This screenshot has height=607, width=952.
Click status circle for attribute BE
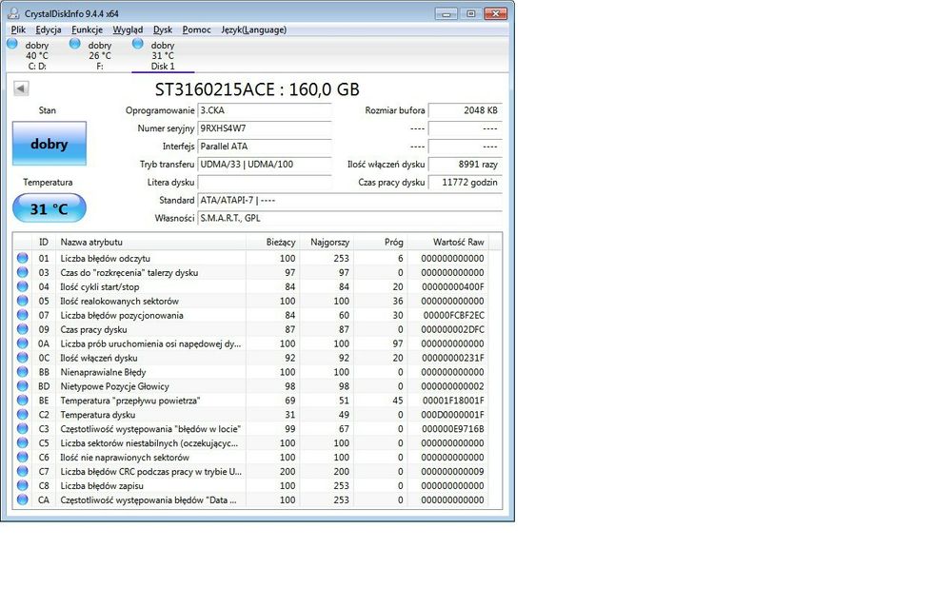tap(23, 400)
